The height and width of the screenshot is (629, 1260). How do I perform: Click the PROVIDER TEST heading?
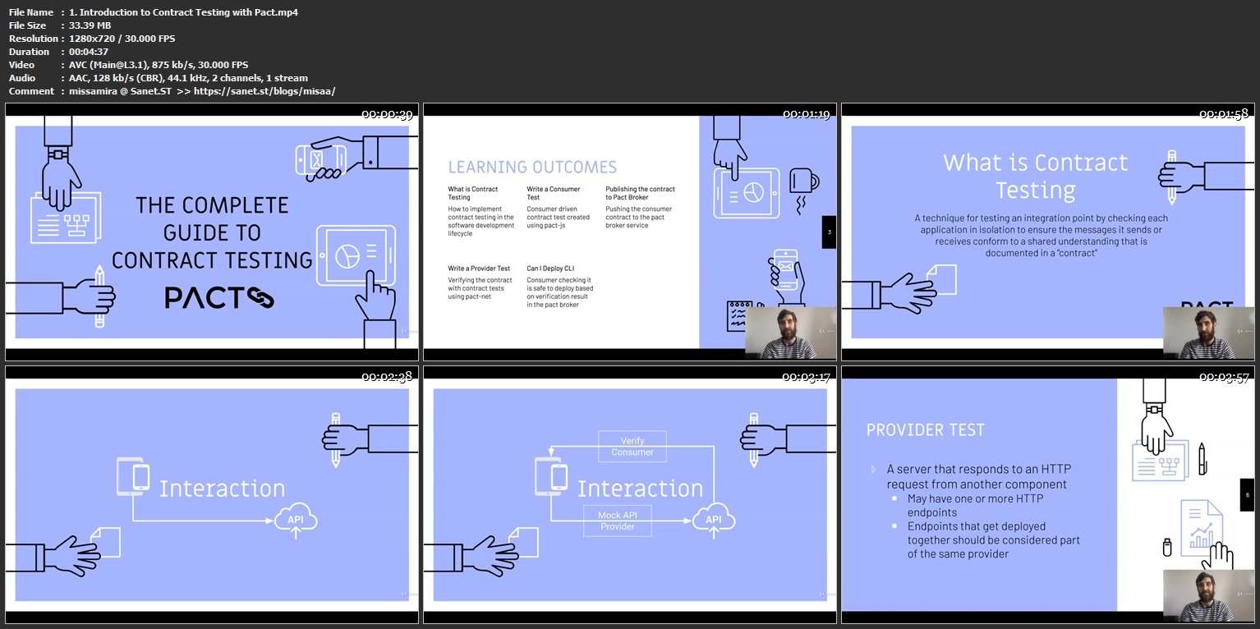point(926,429)
